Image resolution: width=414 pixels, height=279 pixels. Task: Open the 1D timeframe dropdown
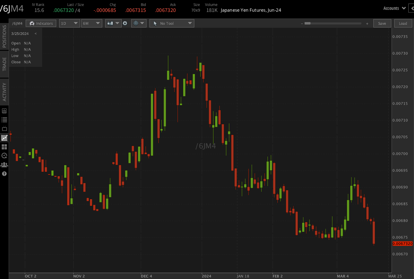[69, 23]
